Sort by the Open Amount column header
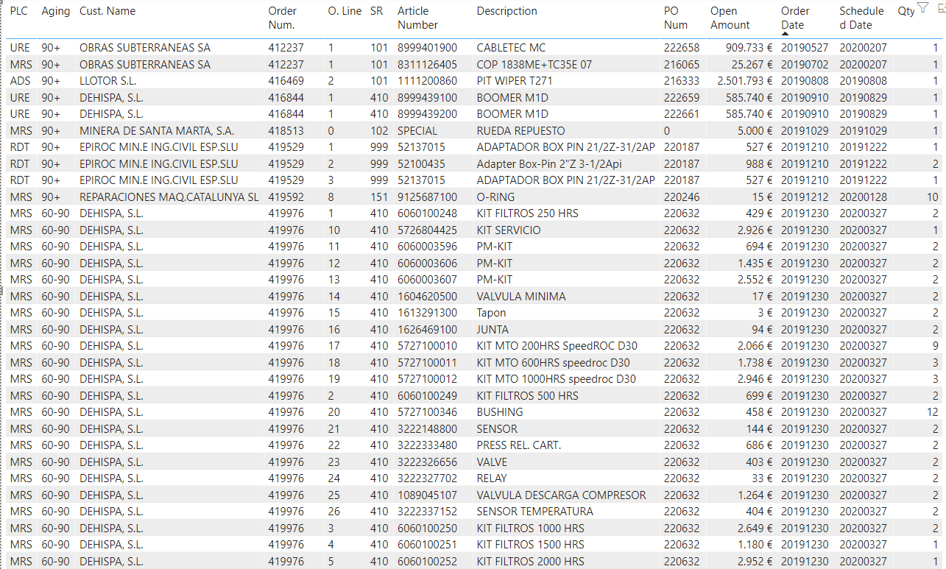The width and height of the screenshot is (946, 569). tap(730, 18)
